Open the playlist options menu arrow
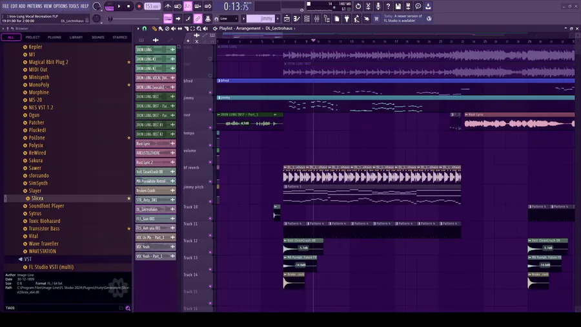Image resolution: width=581 pixels, height=327 pixels. (x=138, y=28)
